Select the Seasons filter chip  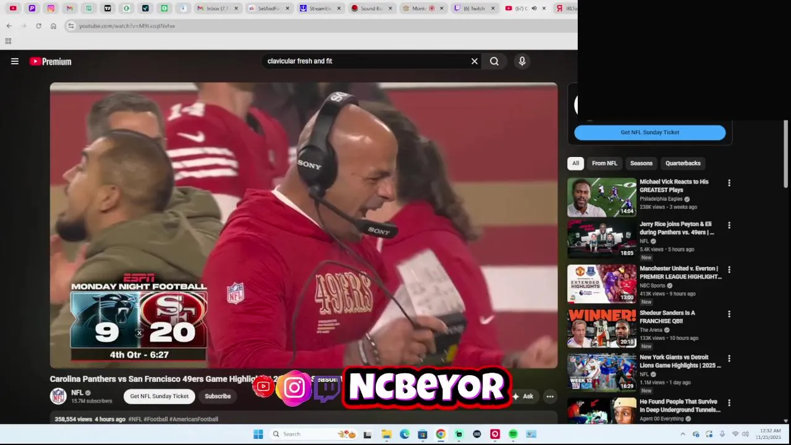(x=641, y=163)
